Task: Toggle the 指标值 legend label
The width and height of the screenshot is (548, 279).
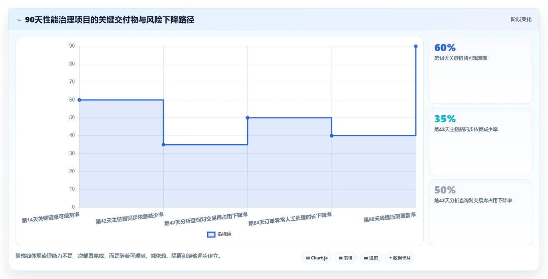Action: click(224, 234)
